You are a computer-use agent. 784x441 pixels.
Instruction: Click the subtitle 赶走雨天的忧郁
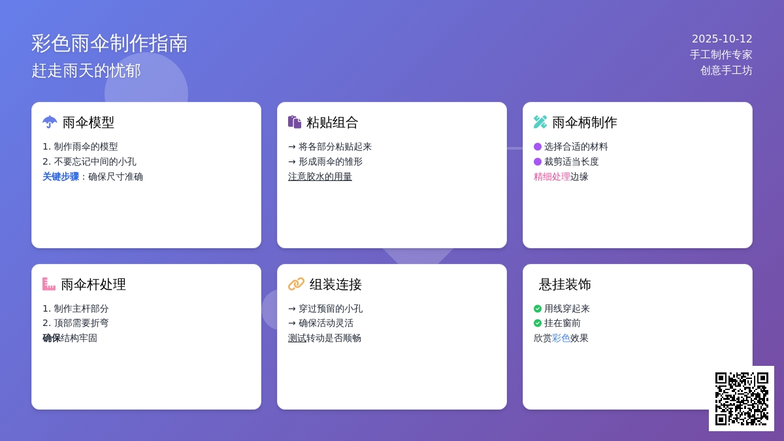coord(86,71)
